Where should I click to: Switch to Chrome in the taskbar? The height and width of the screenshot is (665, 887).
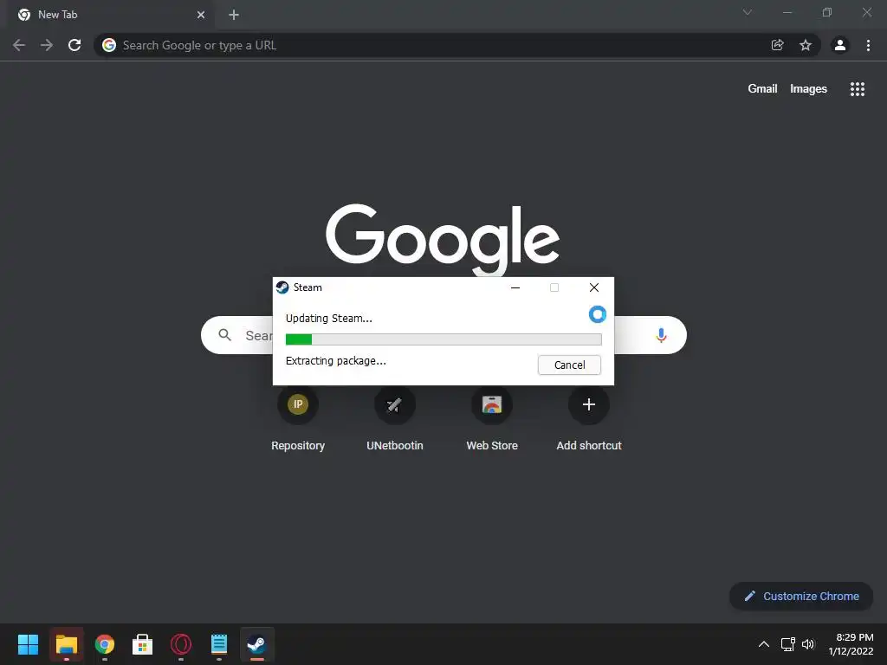(105, 644)
